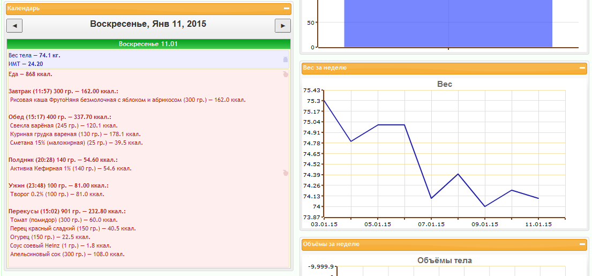Click the ИМТ — 24.20 line
Image resolution: width=592 pixels, height=276 pixels.
[x=26, y=64]
